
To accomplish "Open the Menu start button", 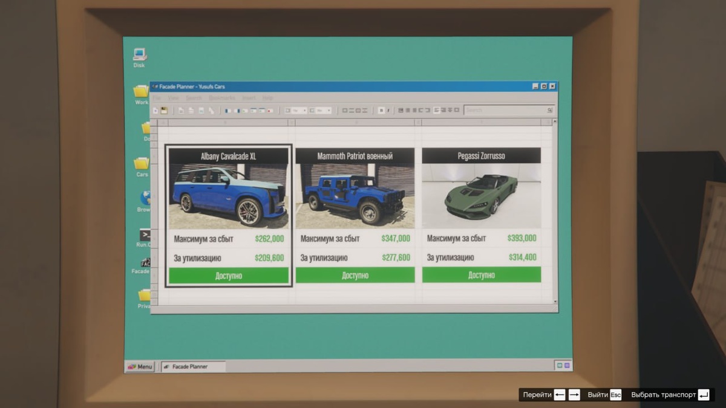I will [140, 366].
